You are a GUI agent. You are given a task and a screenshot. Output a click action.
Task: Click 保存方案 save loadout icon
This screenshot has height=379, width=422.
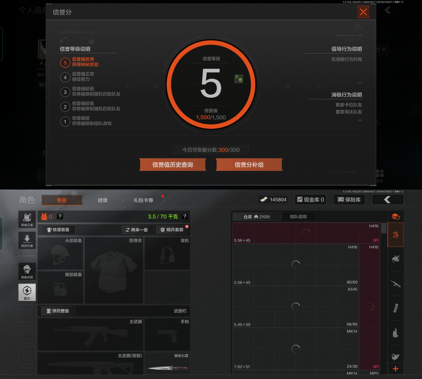[27, 240]
